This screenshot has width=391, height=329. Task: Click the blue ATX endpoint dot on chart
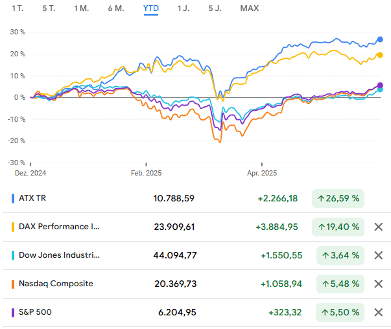[x=380, y=40]
